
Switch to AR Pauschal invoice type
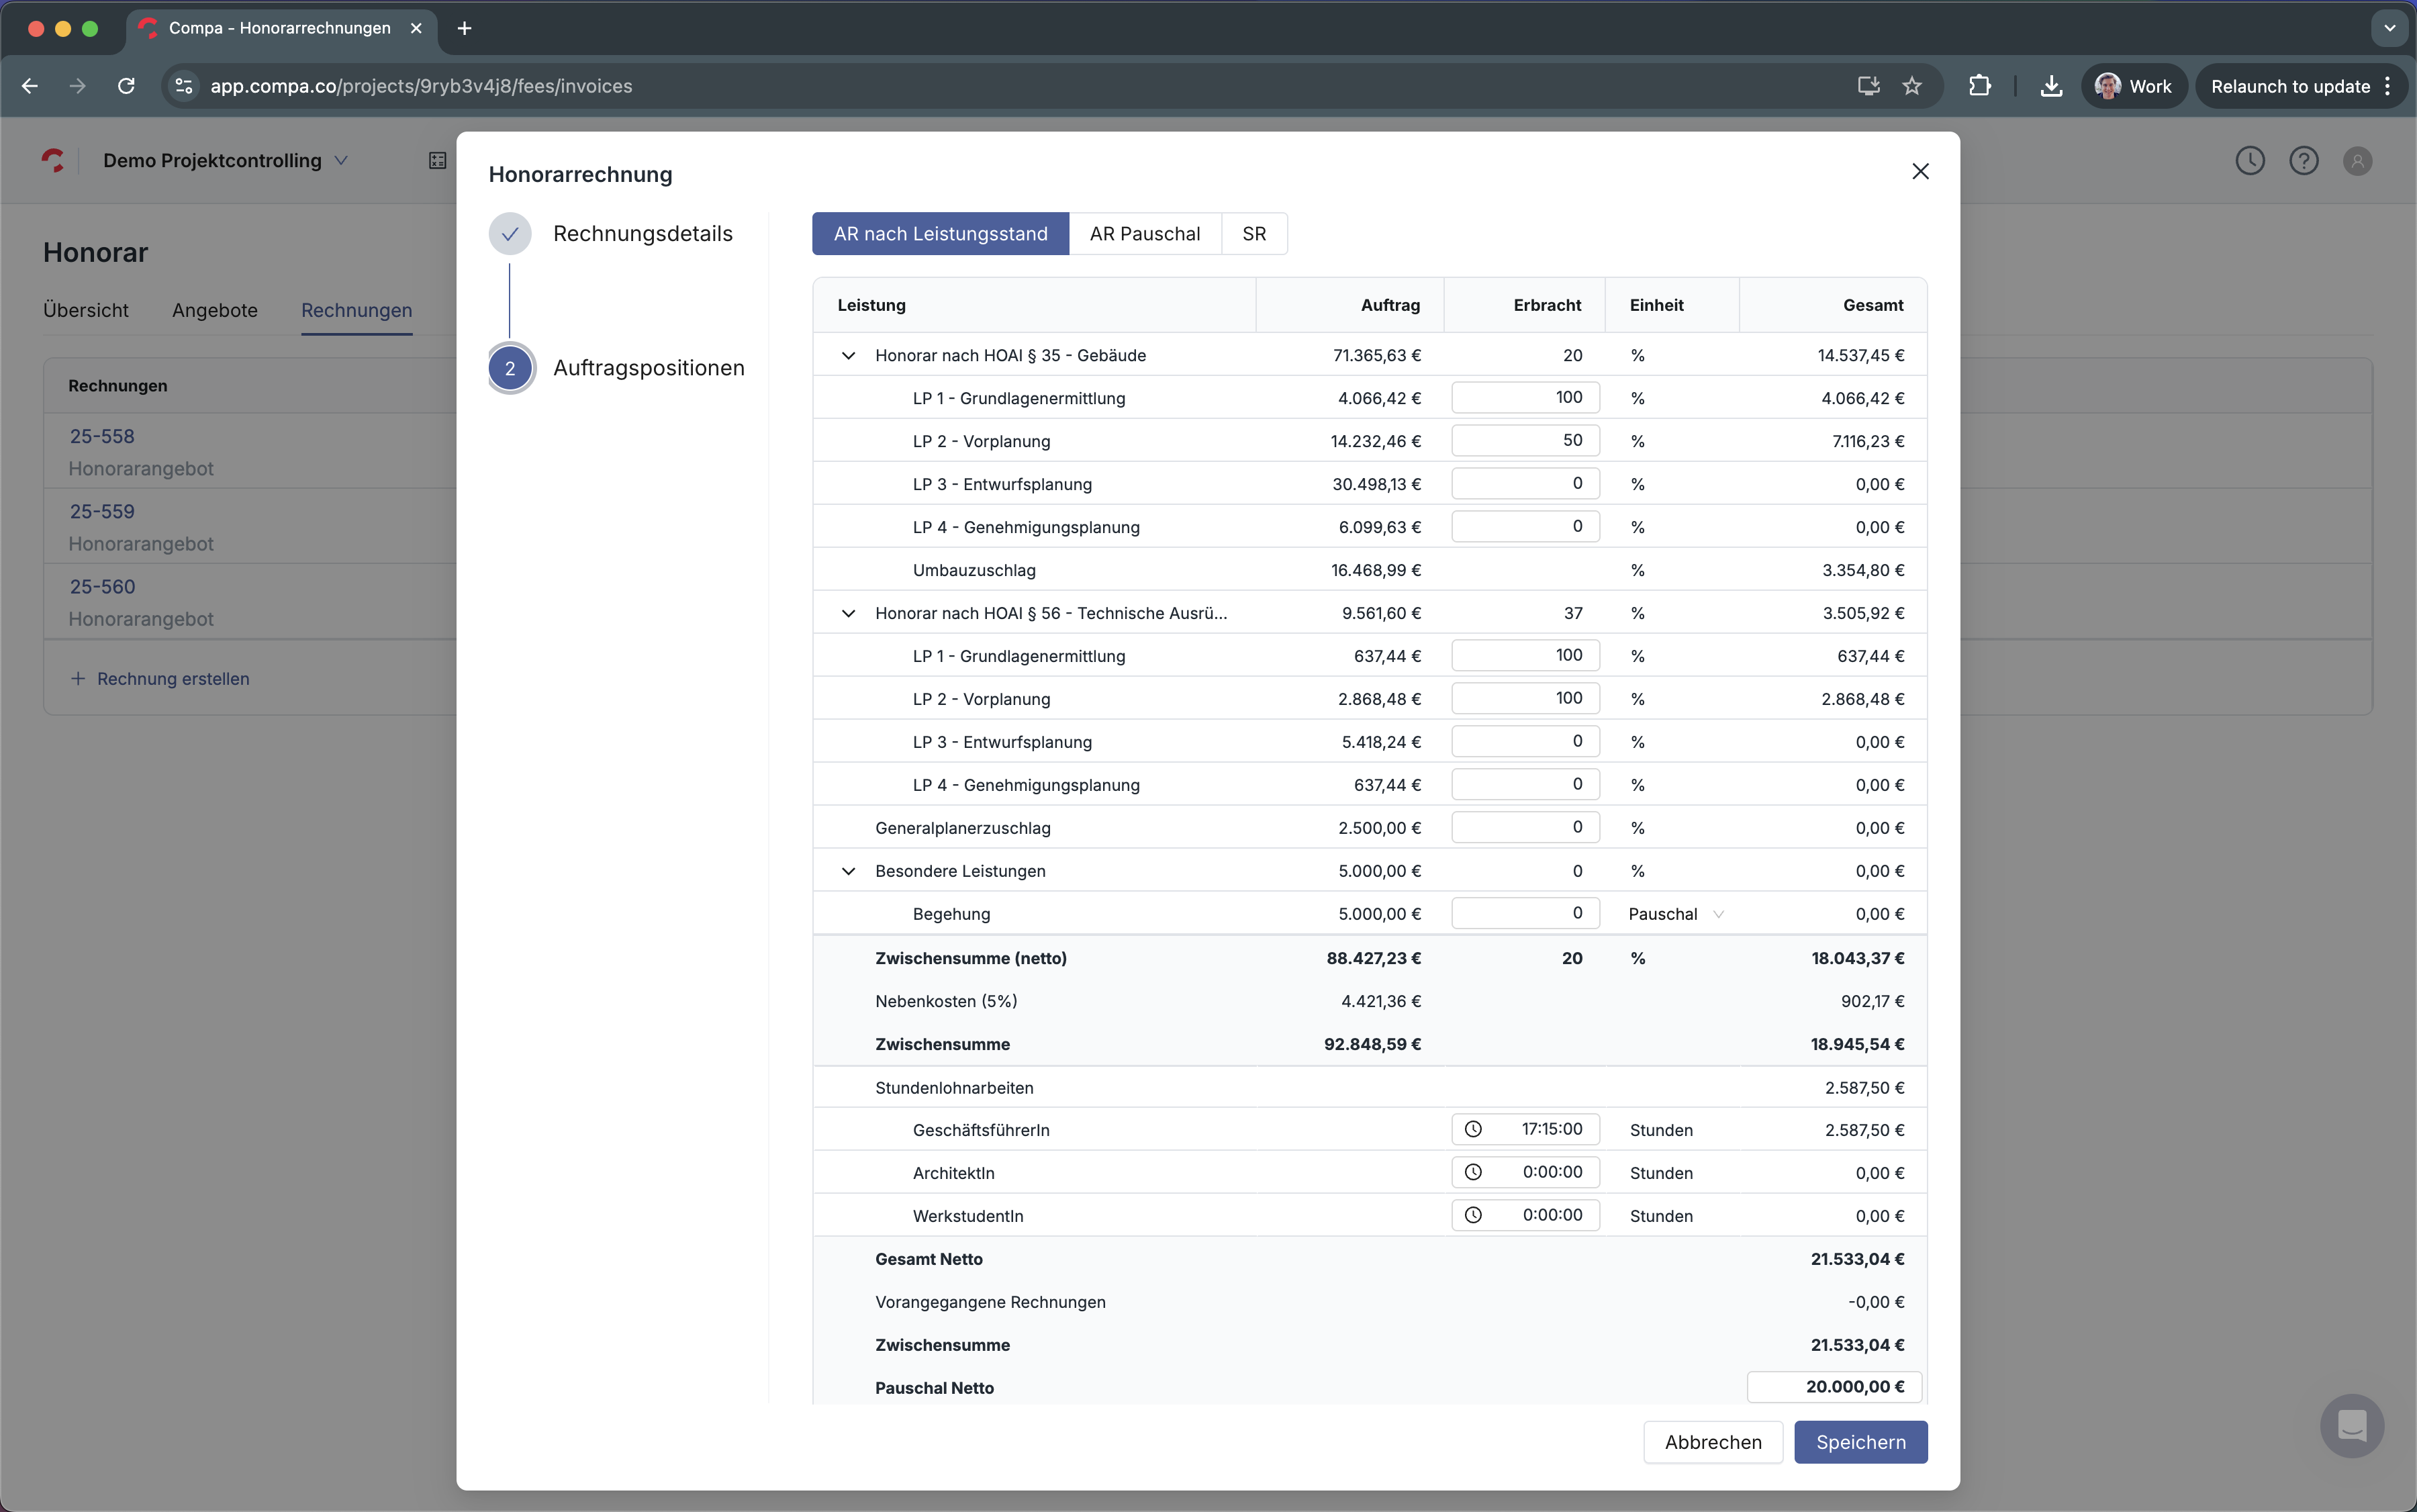pos(1144,234)
